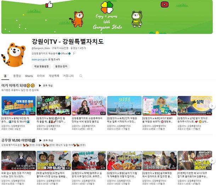This screenshot has height=187, width=216.
Task: Open the 삼척 moon video thumbnail
Action: pos(195,106)
